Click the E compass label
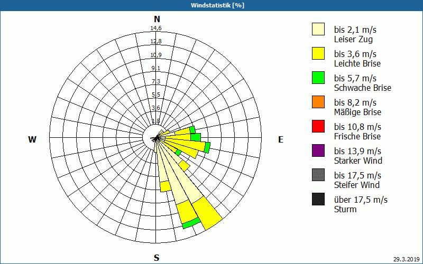This screenshot has height=264, width=423. click(281, 139)
